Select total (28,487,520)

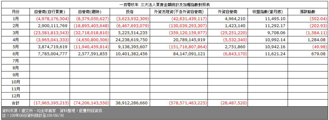[x=234, y=103]
